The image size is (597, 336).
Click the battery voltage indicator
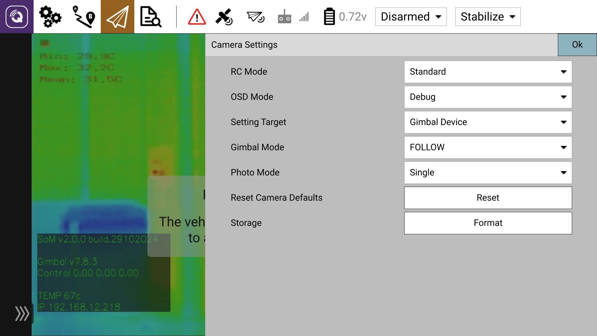point(345,17)
